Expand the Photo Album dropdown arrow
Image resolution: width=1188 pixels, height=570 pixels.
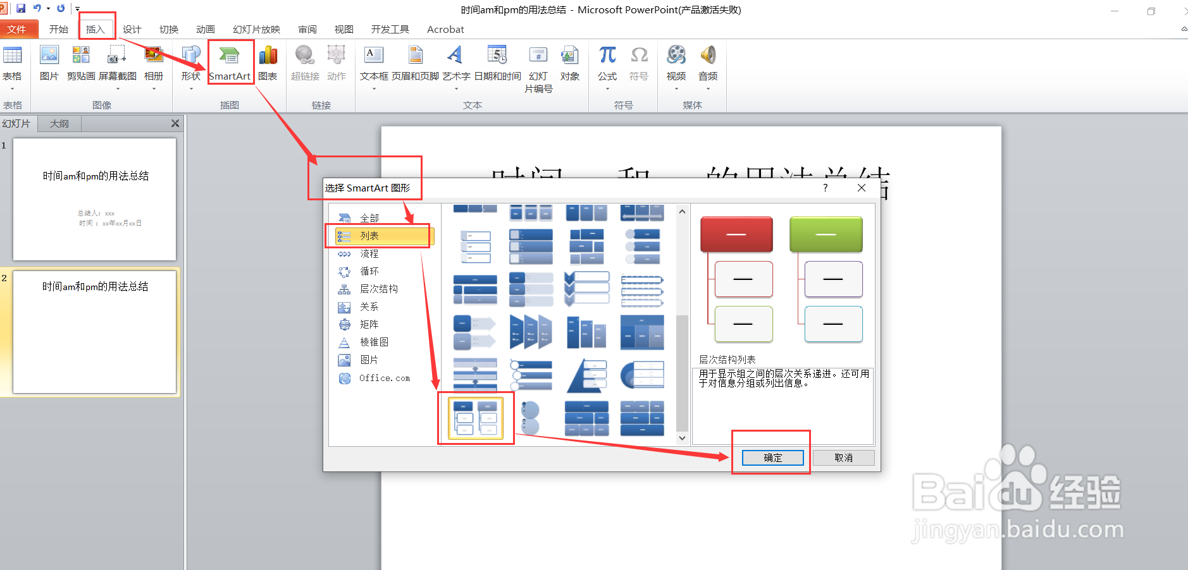coord(154,89)
